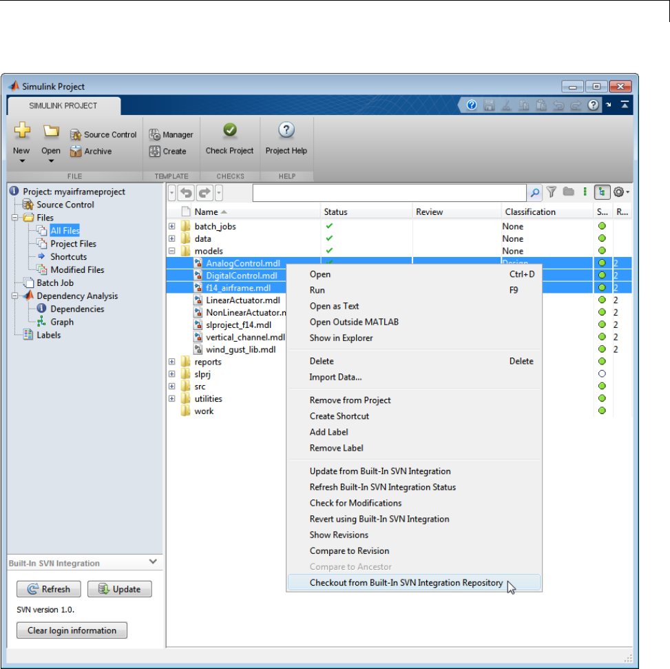Open the gear settings dropdown
This screenshot has height=669, width=670.
click(x=621, y=192)
